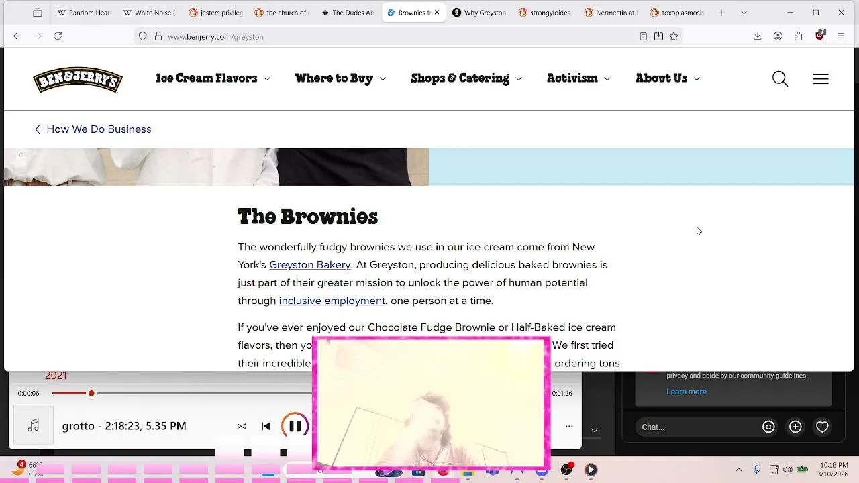Expand Where to Buy menu
This screenshot has width=859, height=483.
[x=340, y=78]
